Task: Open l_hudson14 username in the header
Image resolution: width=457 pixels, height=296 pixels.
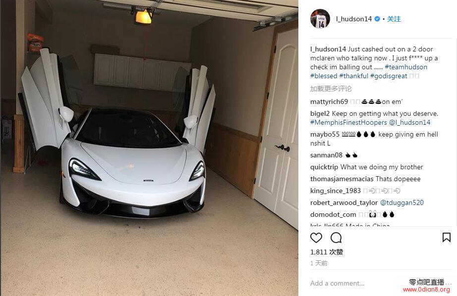Action: click(354, 19)
